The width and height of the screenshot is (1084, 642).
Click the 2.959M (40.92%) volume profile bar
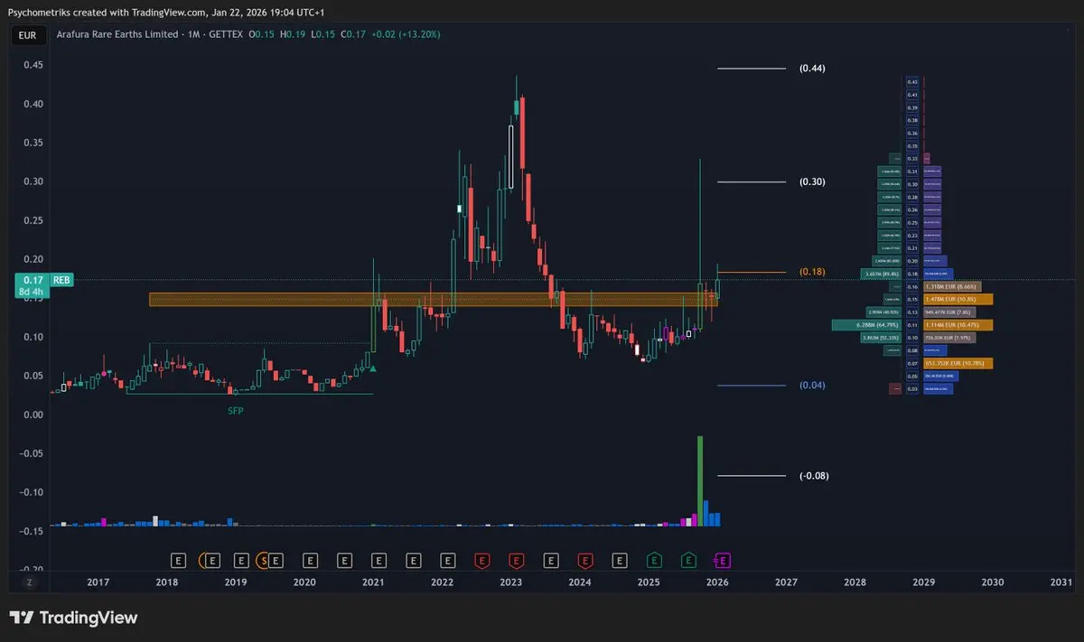pyautogui.click(x=883, y=312)
